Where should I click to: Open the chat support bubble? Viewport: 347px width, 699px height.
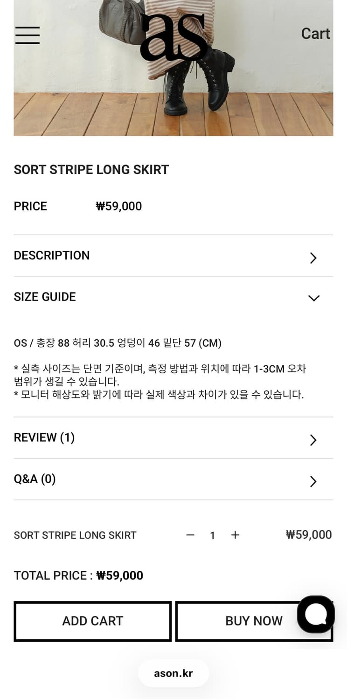(x=316, y=614)
